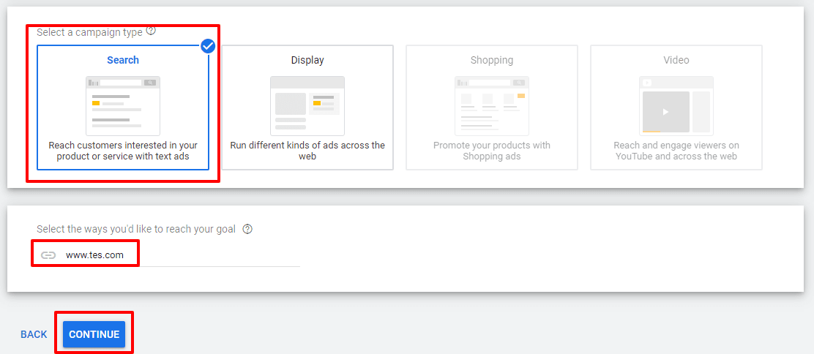Click help icon beside 'Select a campaign type'

(x=151, y=31)
